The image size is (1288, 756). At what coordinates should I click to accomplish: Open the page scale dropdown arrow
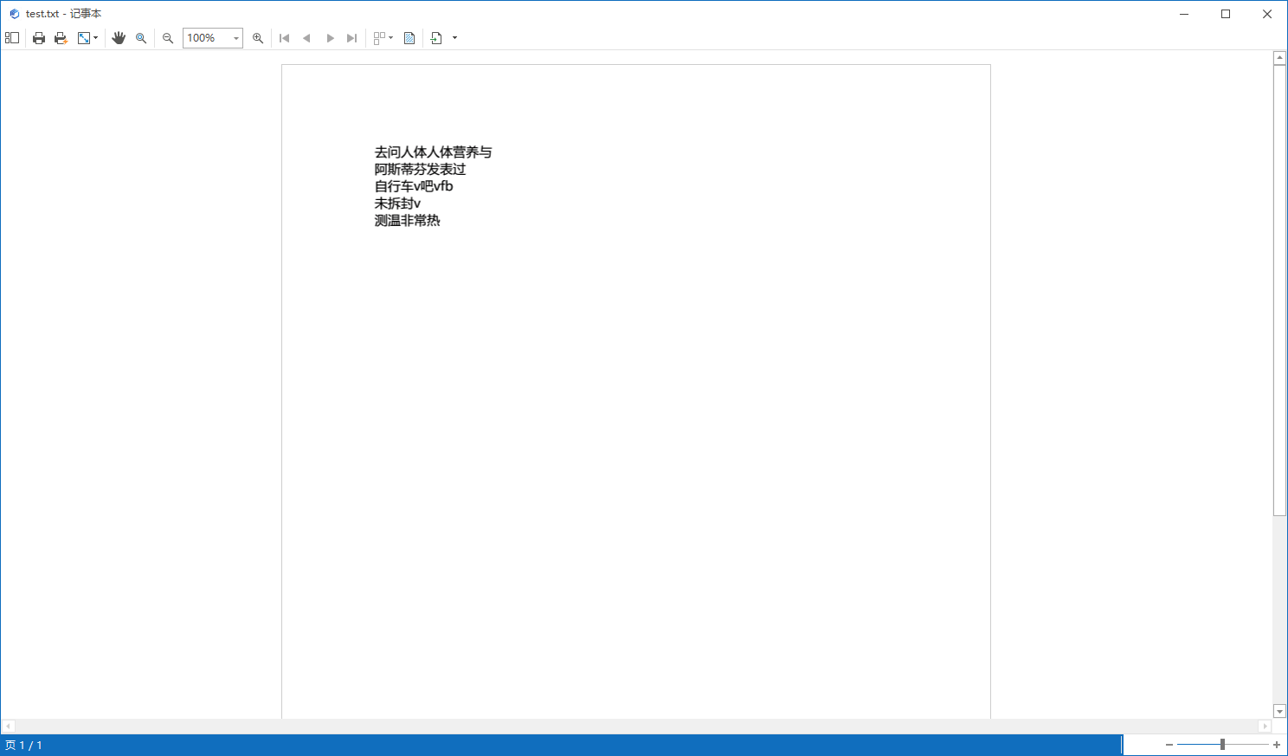95,38
